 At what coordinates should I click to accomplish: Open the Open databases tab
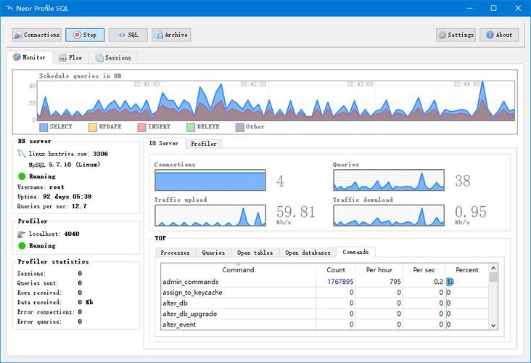(308, 253)
